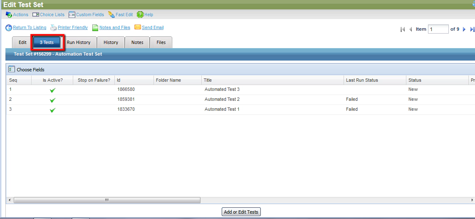Click the Notes and Files link

pyautogui.click(x=115, y=27)
